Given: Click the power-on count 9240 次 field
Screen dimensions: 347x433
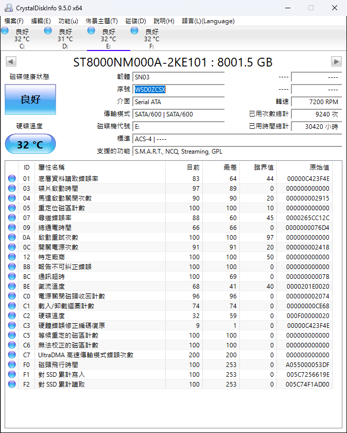Looking at the screenshot, I should [x=317, y=114].
